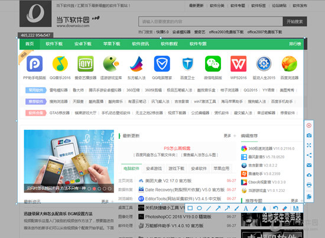Click the 开始搜索 search button
The width and height of the screenshot is (325, 238).
(x=295, y=21)
